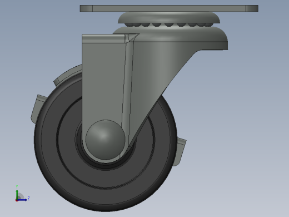The height and width of the screenshot is (217, 289).
Task: Select the round axle cap at wheel center
Action: [106, 140]
